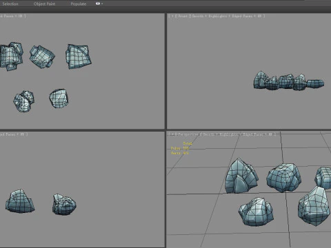Select the pointed crystal rock in Perspective viewport
The width and height of the screenshot is (331, 248).
[241, 176]
